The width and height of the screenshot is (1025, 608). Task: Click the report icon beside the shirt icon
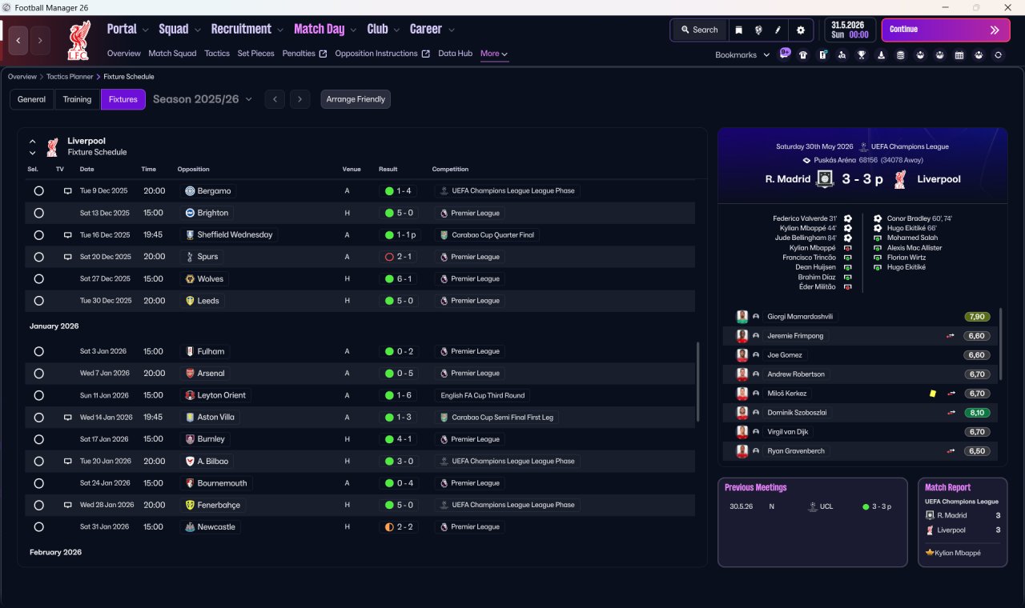[822, 55]
